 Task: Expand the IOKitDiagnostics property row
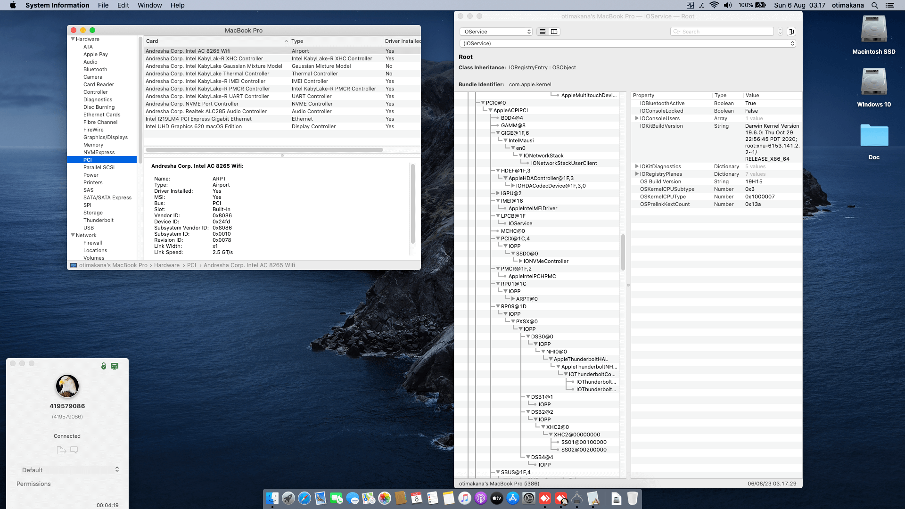(637, 166)
